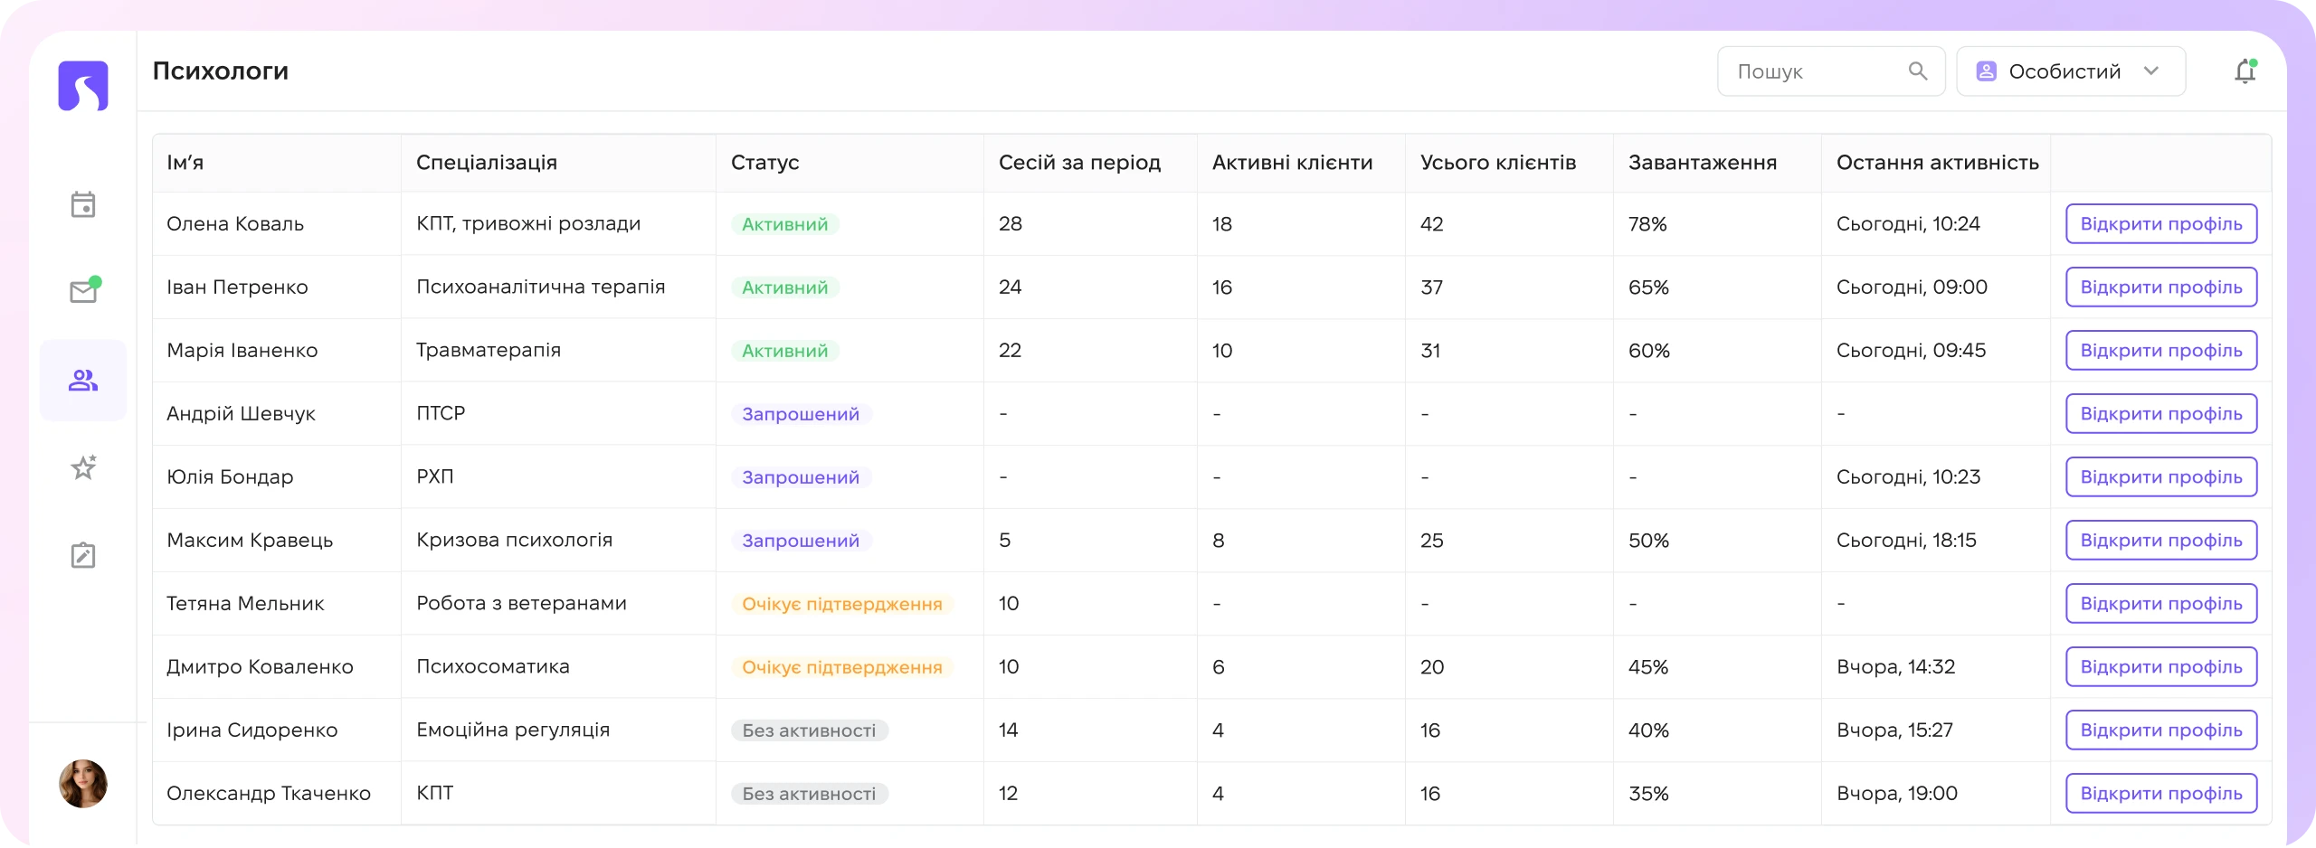Expand the Особистий dropdown

point(2071,71)
